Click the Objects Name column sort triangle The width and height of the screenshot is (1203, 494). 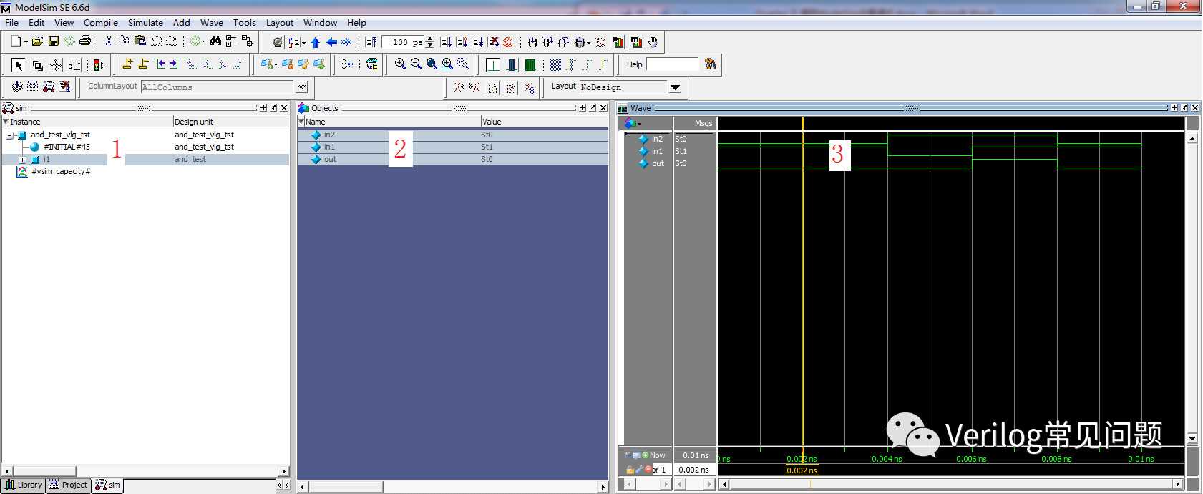click(301, 122)
